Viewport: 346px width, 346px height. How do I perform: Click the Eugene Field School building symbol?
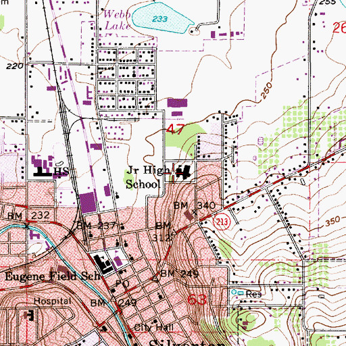point(103,264)
